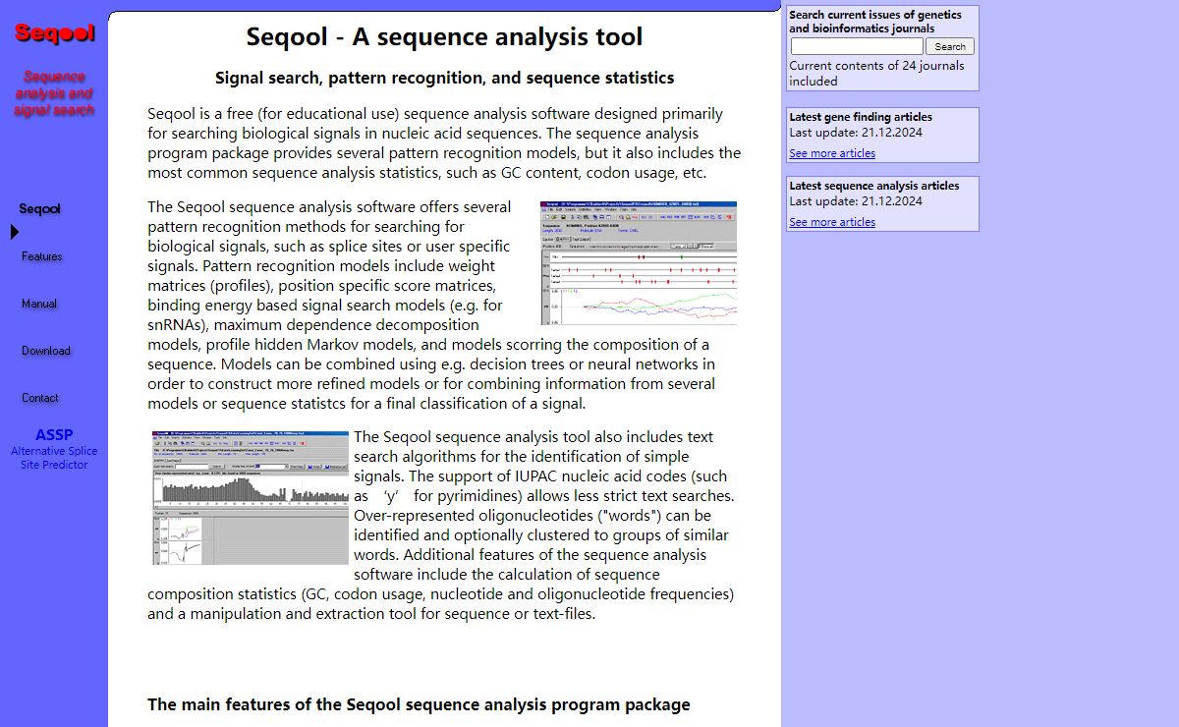Open the Manual page from sidebar

(39, 304)
